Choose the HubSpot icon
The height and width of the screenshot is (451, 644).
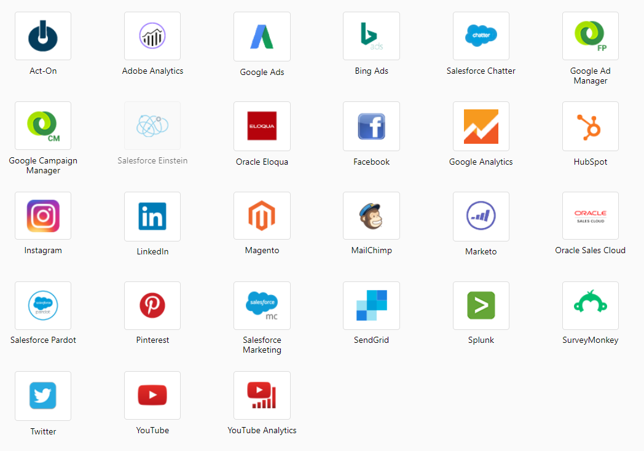591,126
